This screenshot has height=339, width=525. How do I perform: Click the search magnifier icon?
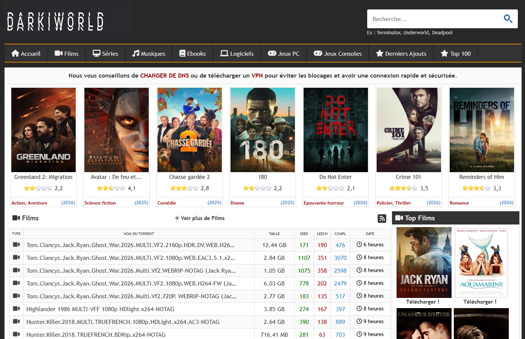pyautogui.click(x=508, y=18)
